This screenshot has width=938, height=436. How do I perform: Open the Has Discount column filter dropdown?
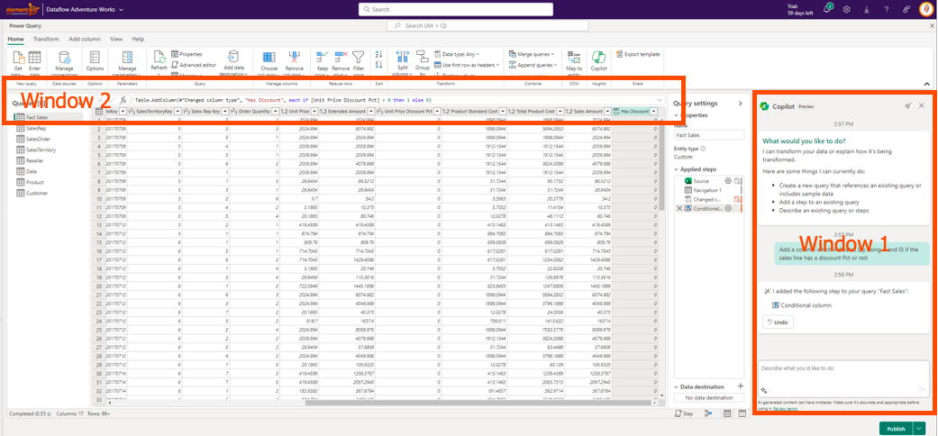(654, 111)
